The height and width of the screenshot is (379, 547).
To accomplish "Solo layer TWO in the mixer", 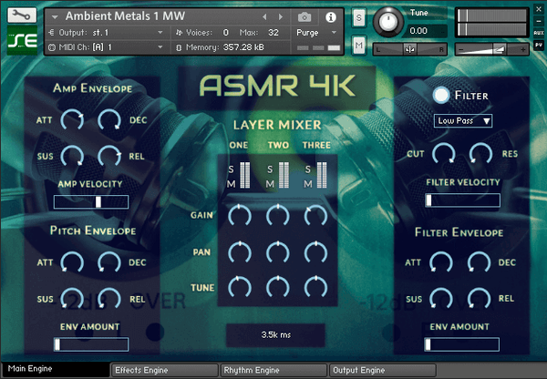I will click(270, 169).
